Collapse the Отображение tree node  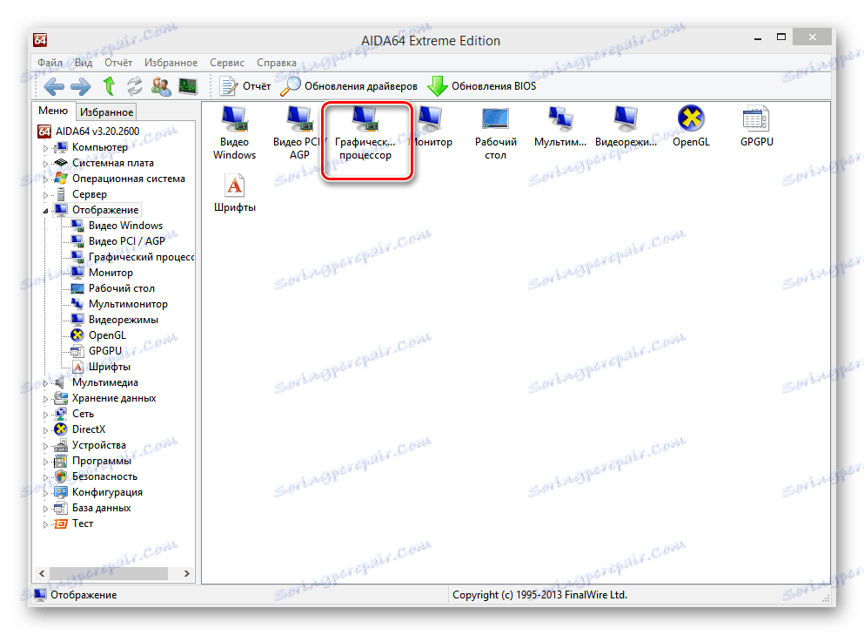coord(46,210)
